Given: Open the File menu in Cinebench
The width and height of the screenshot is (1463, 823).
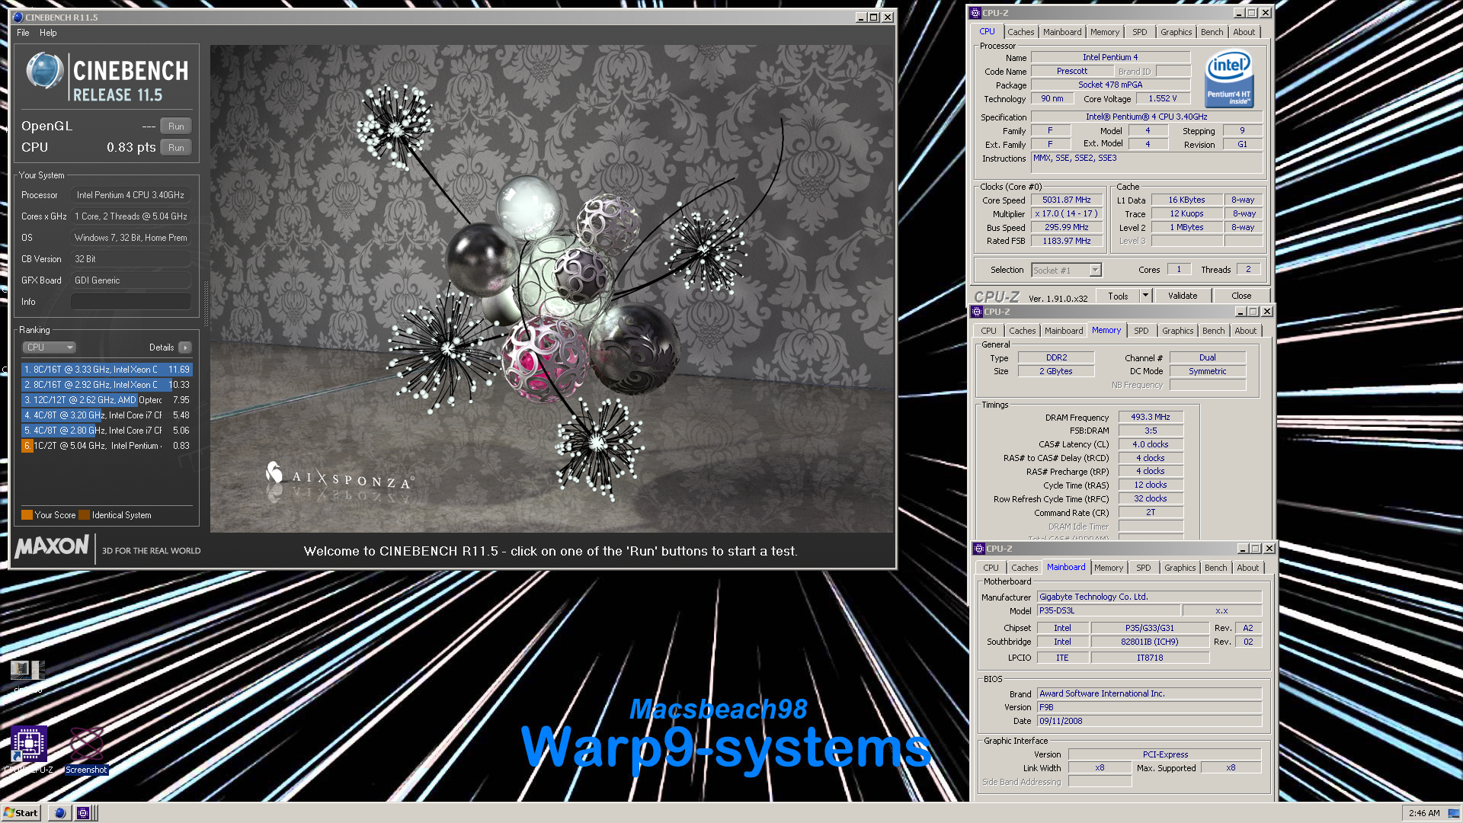Looking at the screenshot, I should click(x=23, y=33).
